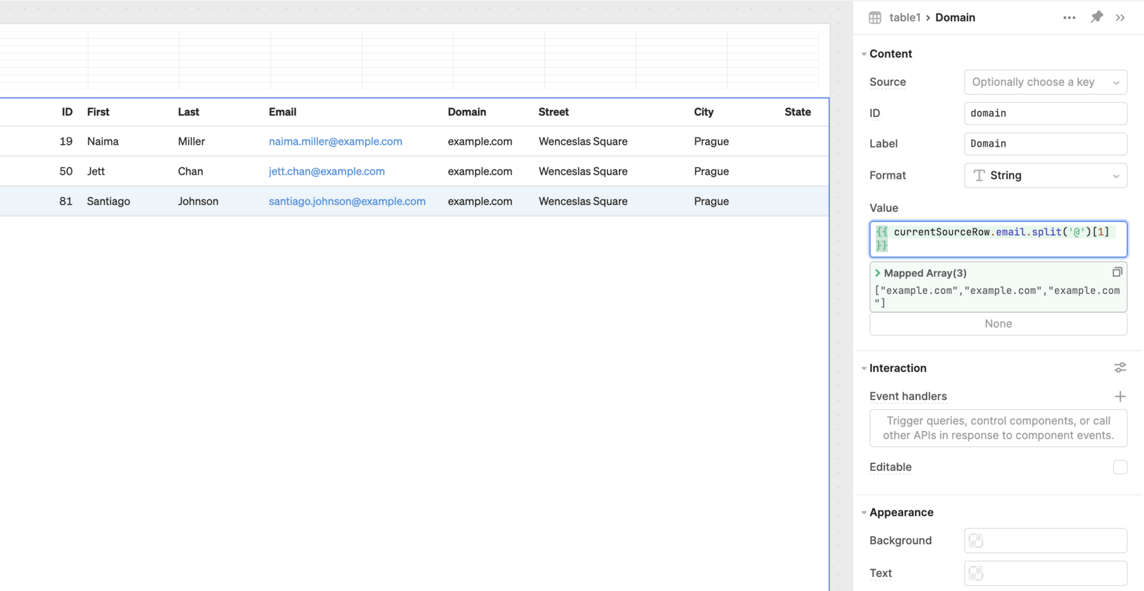Toggle the Editable checkbox
The width and height of the screenshot is (1144, 591).
click(x=1120, y=467)
